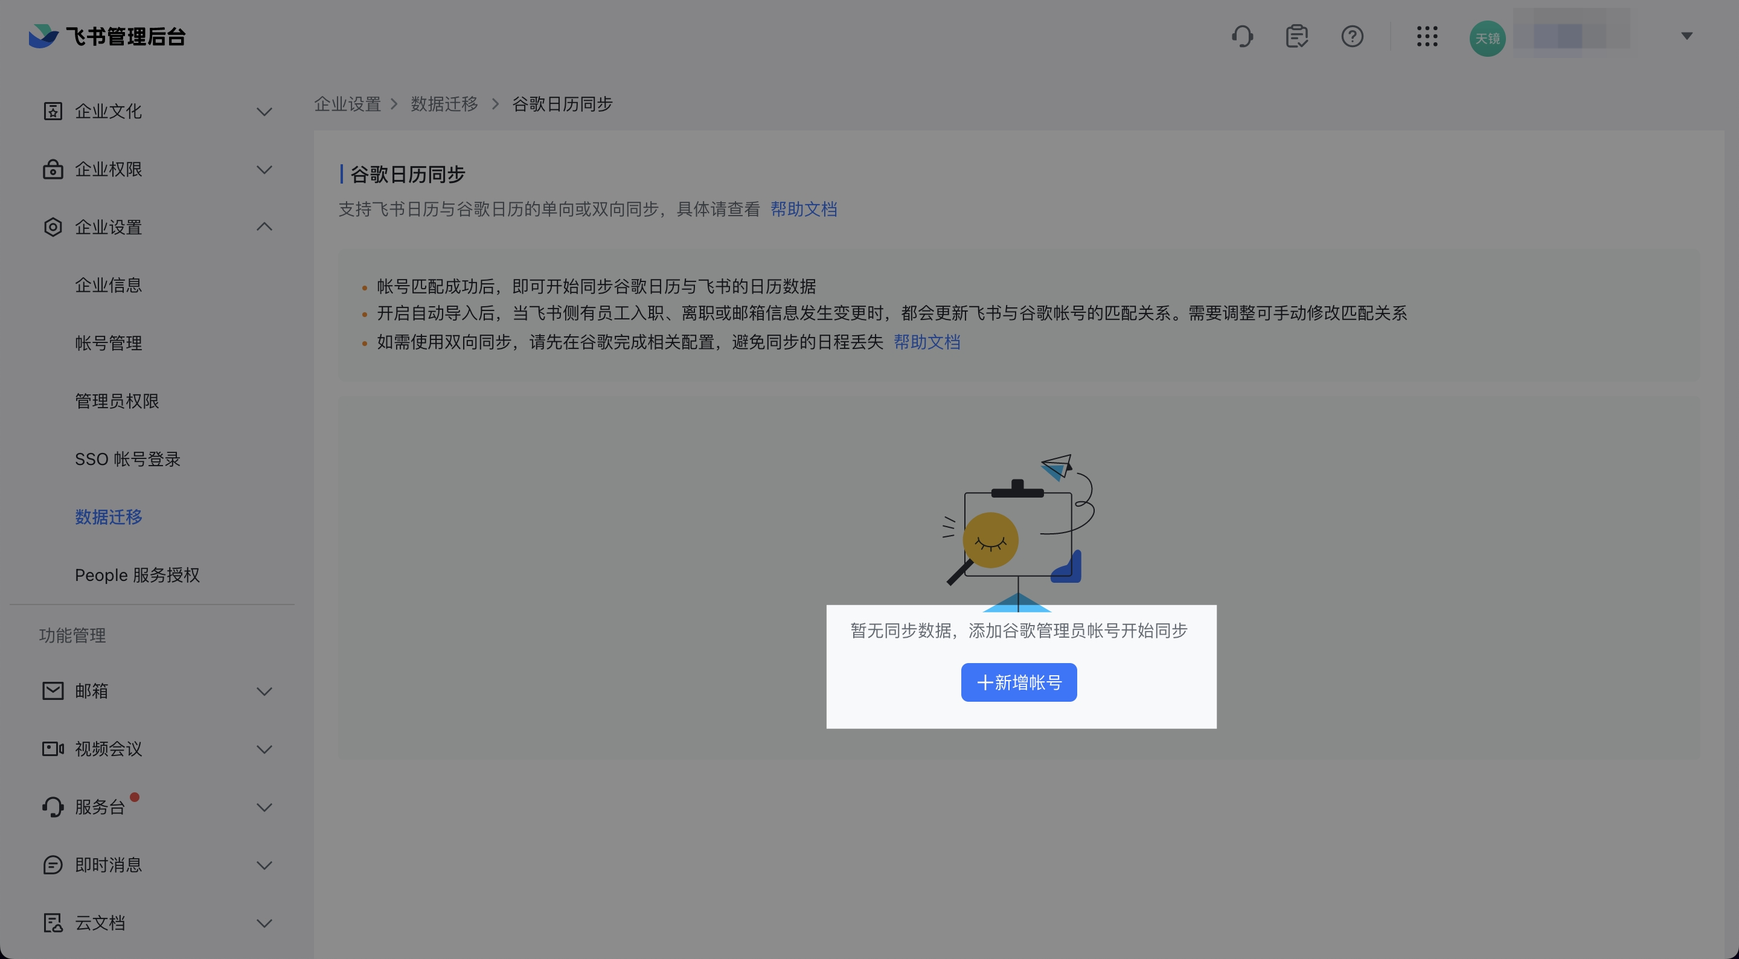
Task: Click the green 天镜 user avatar
Action: tap(1487, 39)
